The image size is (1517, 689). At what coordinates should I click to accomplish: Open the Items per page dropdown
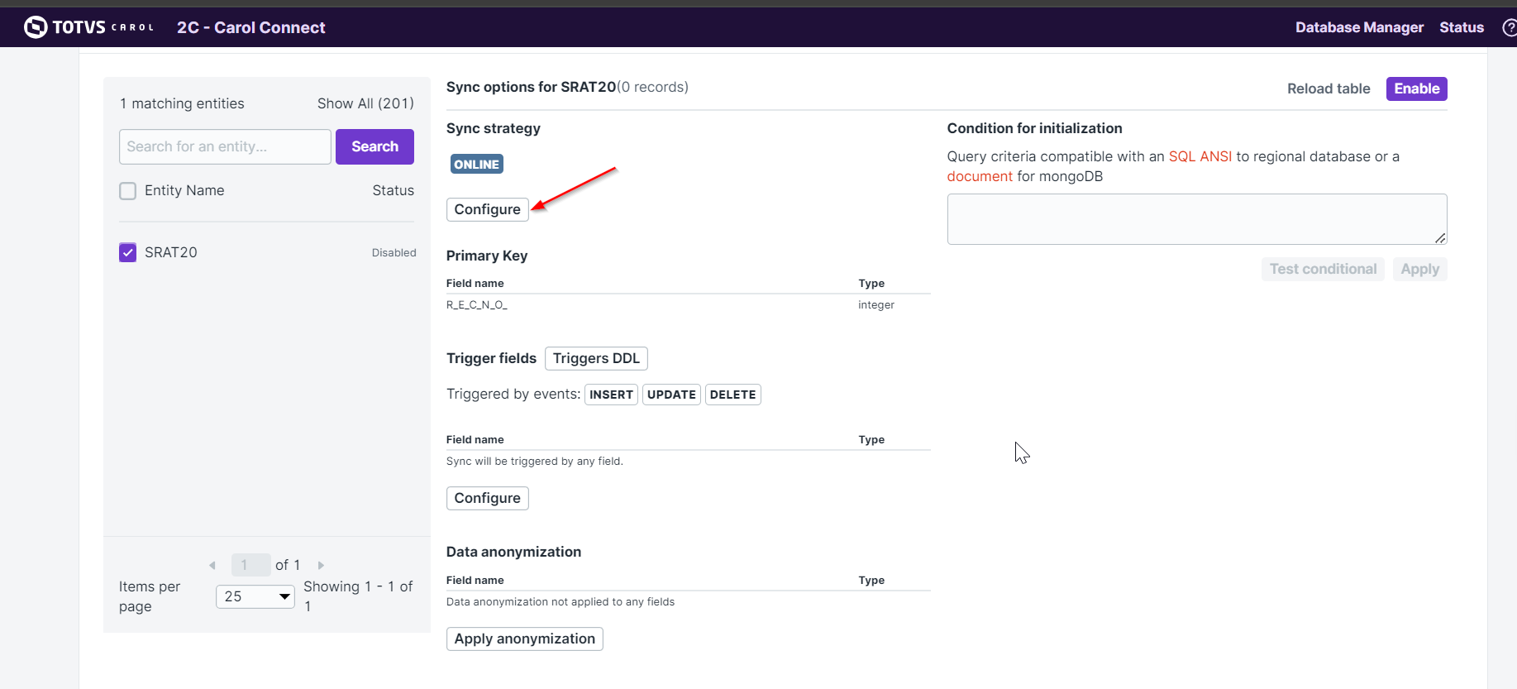pos(255,596)
